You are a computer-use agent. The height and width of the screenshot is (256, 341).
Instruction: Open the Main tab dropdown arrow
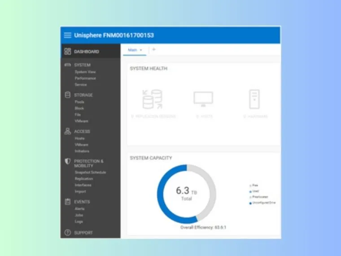tap(141, 50)
